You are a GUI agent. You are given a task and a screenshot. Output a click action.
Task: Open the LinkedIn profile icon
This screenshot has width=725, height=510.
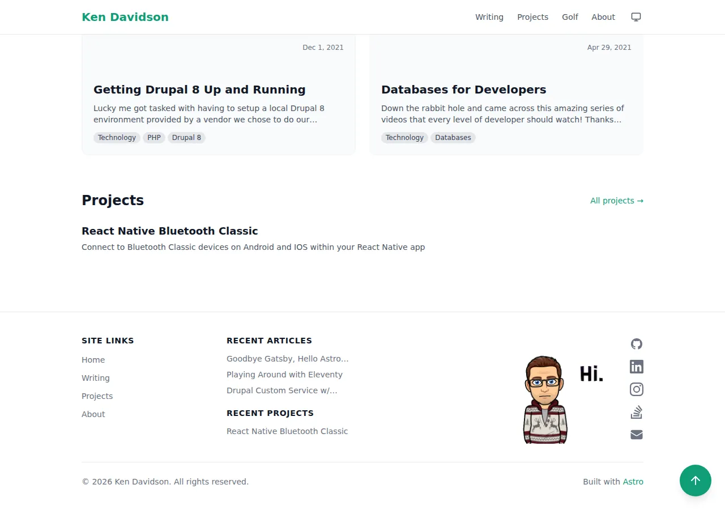(636, 367)
